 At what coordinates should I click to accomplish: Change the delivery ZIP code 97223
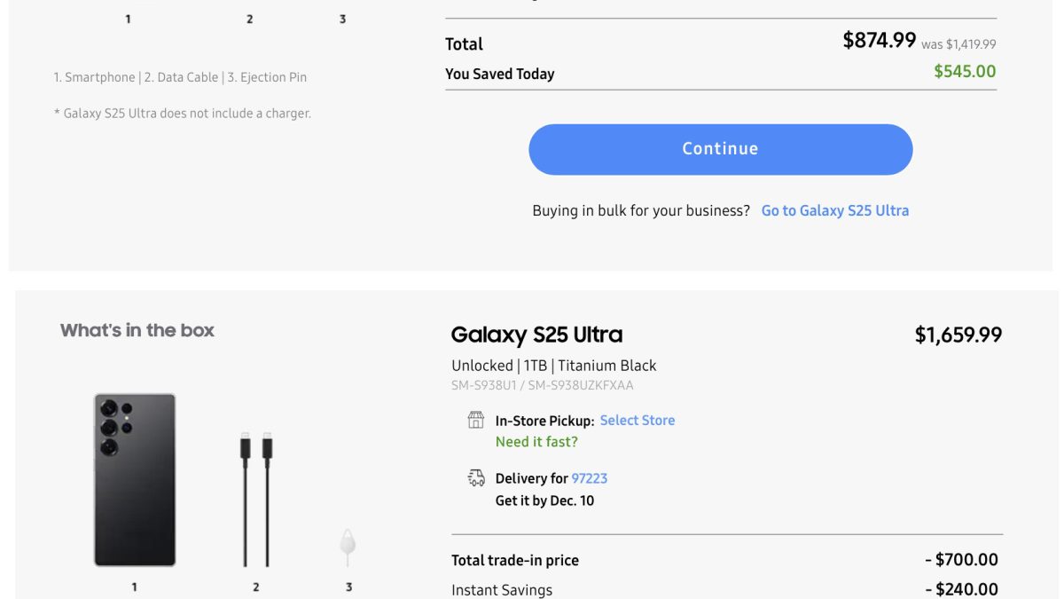coord(589,478)
